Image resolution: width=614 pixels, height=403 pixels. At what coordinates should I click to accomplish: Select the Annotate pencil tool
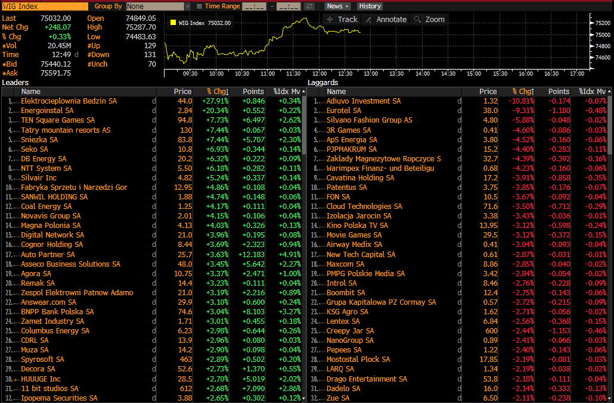click(x=368, y=20)
